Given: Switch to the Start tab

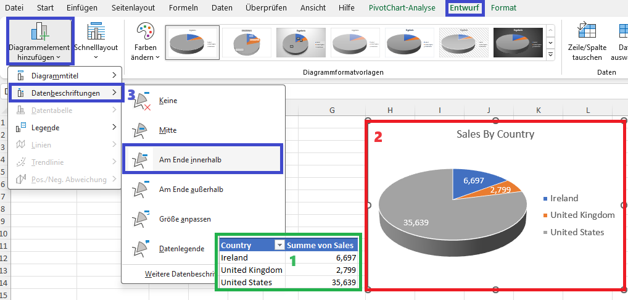Looking at the screenshot, I should pyautogui.click(x=45, y=7).
